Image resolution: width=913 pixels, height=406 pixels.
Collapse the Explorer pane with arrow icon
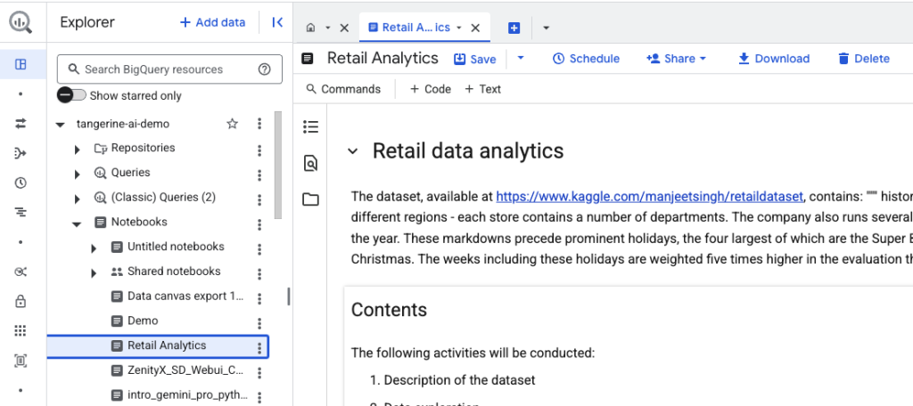point(277,22)
